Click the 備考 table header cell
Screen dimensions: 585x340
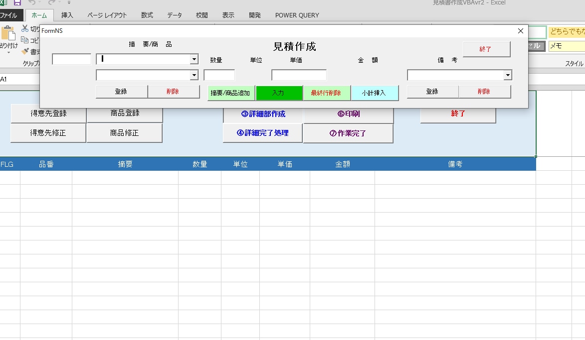click(x=455, y=164)
